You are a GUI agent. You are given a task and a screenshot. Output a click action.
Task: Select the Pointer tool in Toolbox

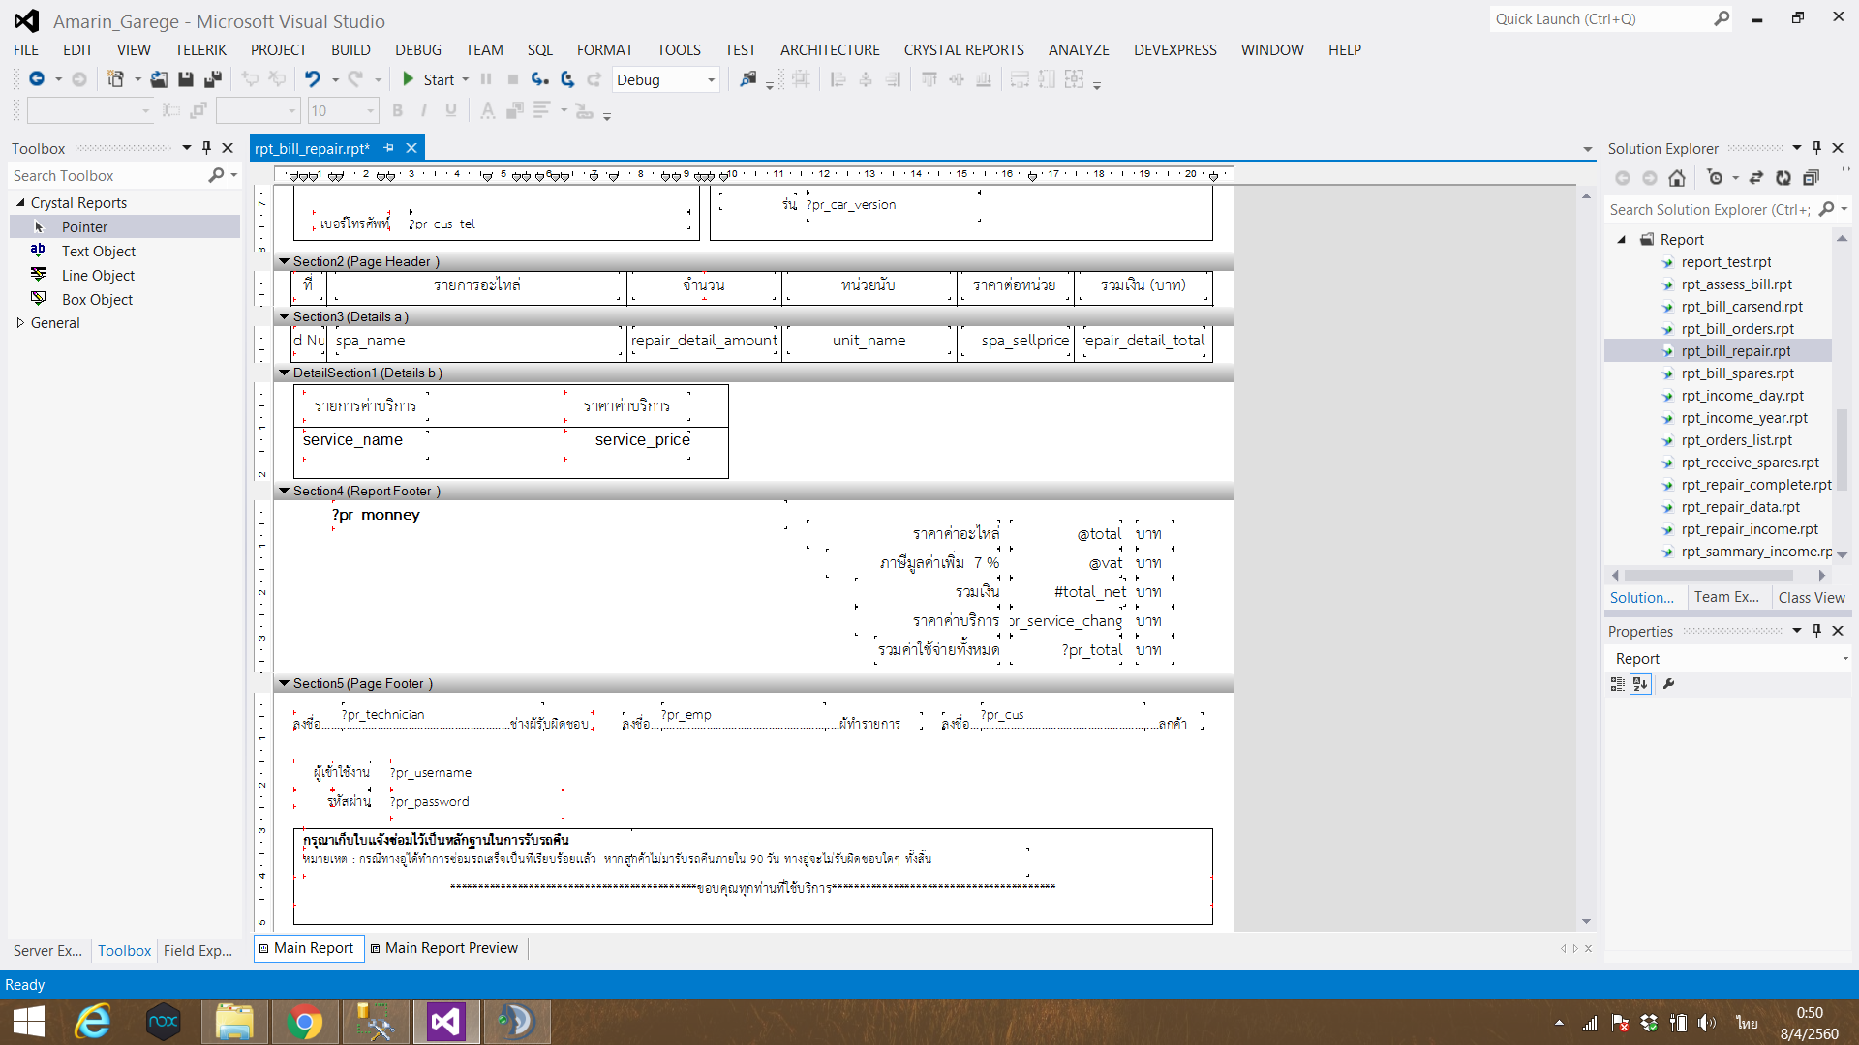tap(84, 225)
